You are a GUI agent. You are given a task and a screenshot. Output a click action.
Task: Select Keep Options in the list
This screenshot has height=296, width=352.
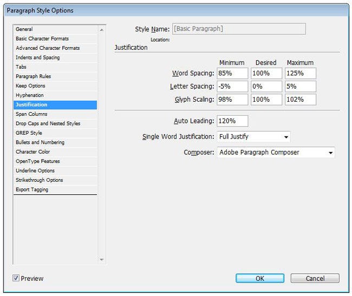click(x=55, y=85)
